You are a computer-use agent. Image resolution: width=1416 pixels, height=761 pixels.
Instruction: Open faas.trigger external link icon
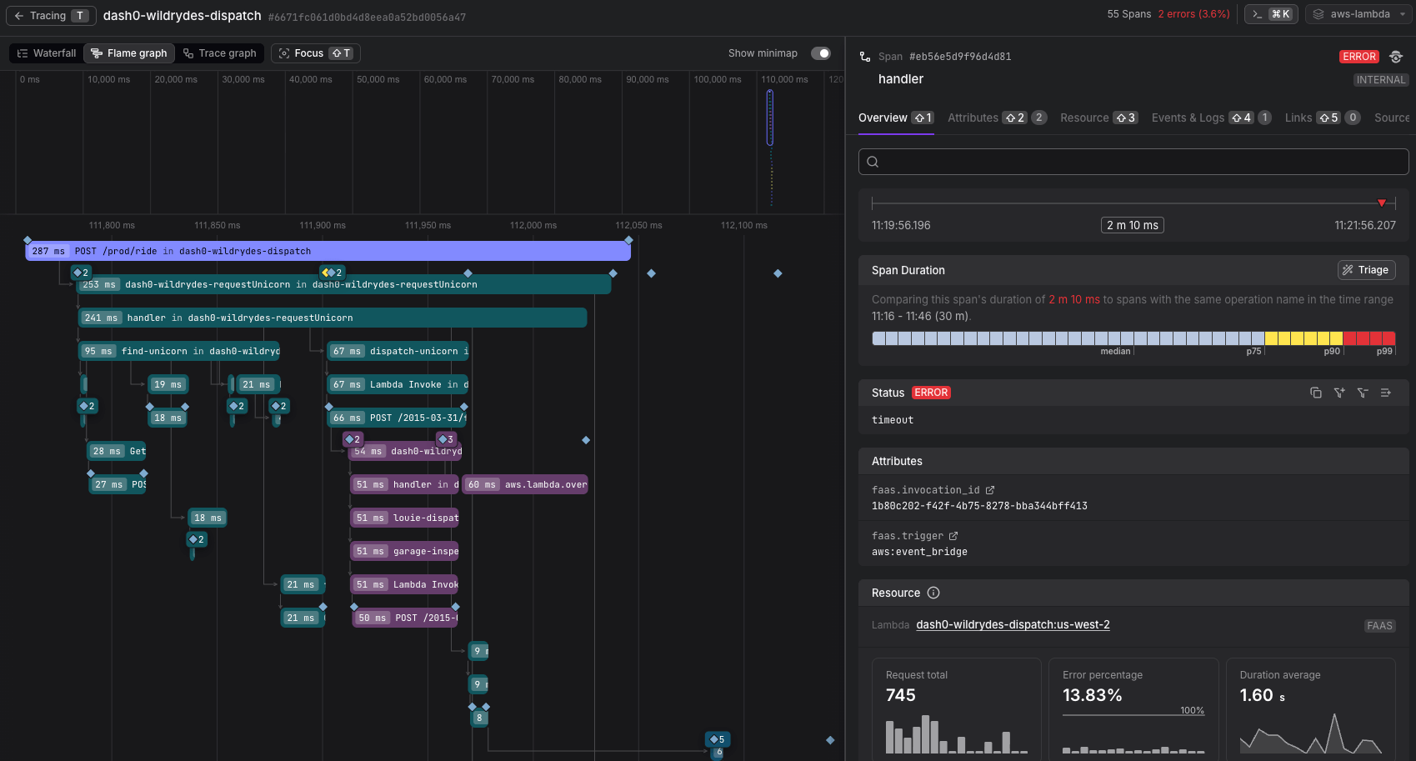click(x=953, y=536)
